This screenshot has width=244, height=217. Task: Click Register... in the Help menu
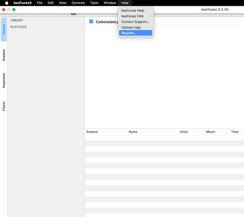point(136,33)
